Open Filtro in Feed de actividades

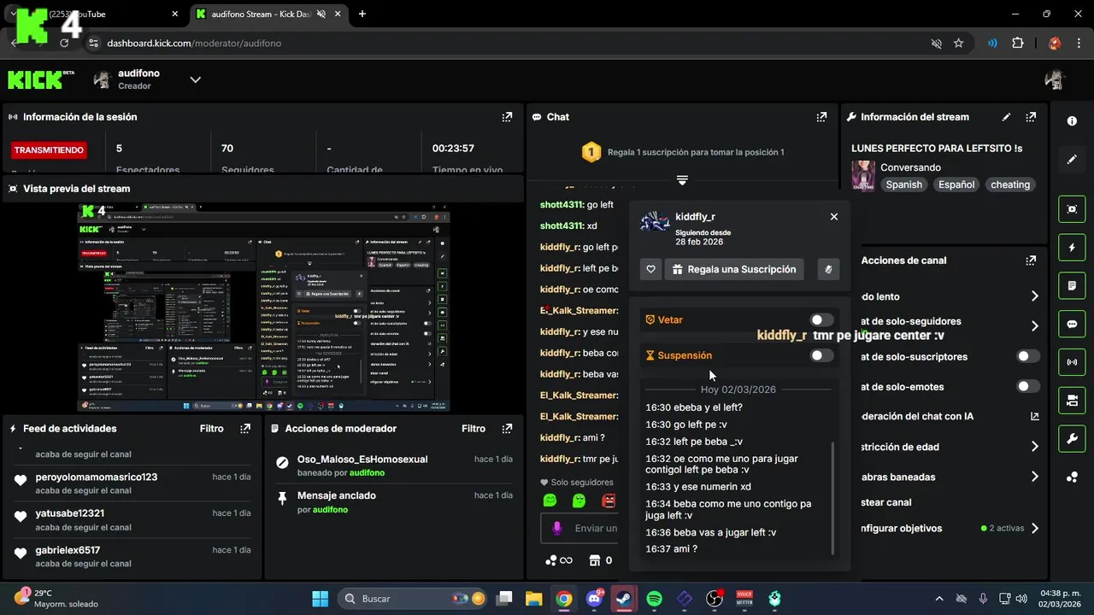212,429
